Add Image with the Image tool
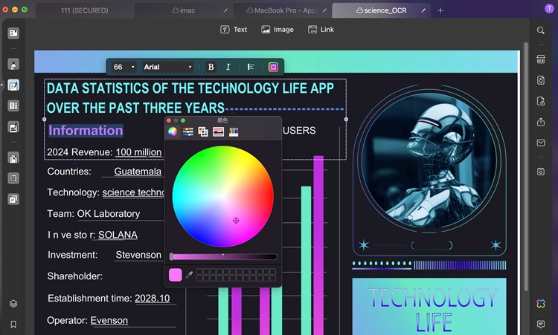558x335 pixels. coord(278,30)
